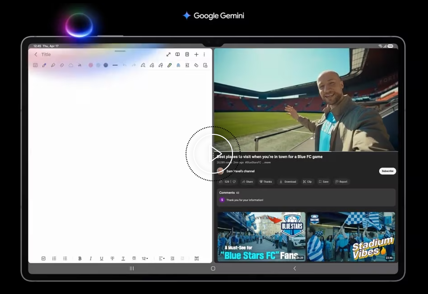Screen dimensions: 428x294
Task: Select the Highlighter tool
Action: [x=53, y=65]
